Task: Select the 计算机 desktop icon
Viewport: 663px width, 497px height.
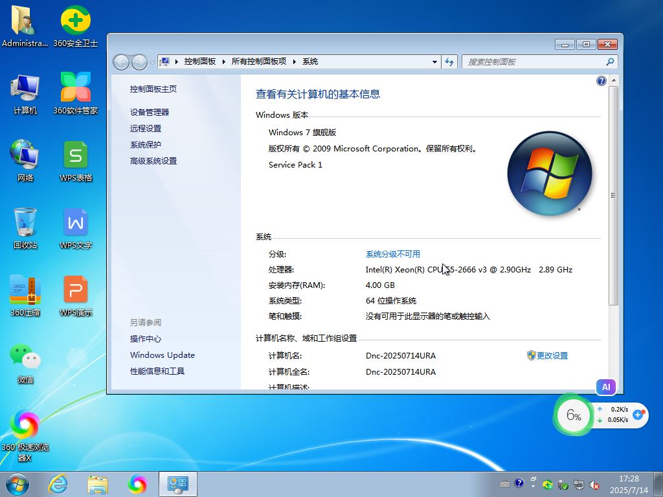Action: click(25, 94)
